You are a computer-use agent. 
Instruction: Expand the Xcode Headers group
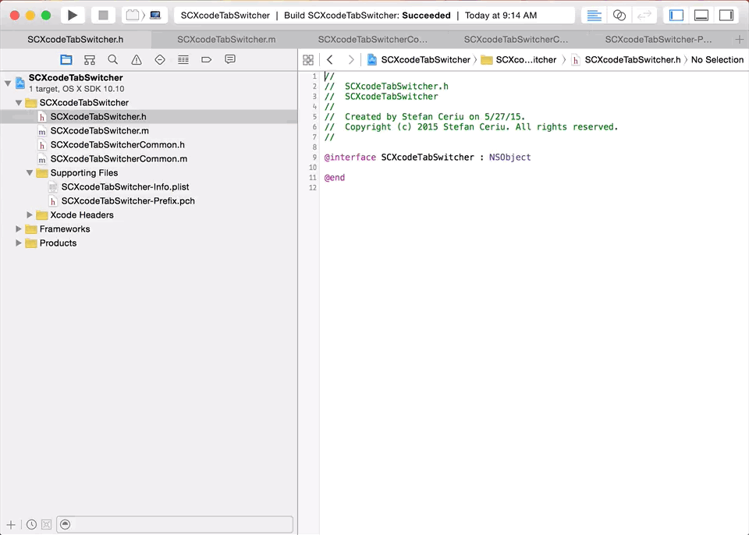click(x=30, y=215)
